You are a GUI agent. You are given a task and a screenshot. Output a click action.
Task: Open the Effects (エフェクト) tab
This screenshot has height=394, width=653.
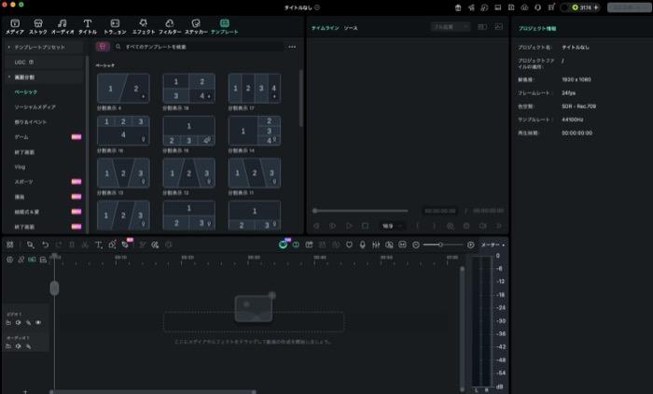(x=144, y=26)
